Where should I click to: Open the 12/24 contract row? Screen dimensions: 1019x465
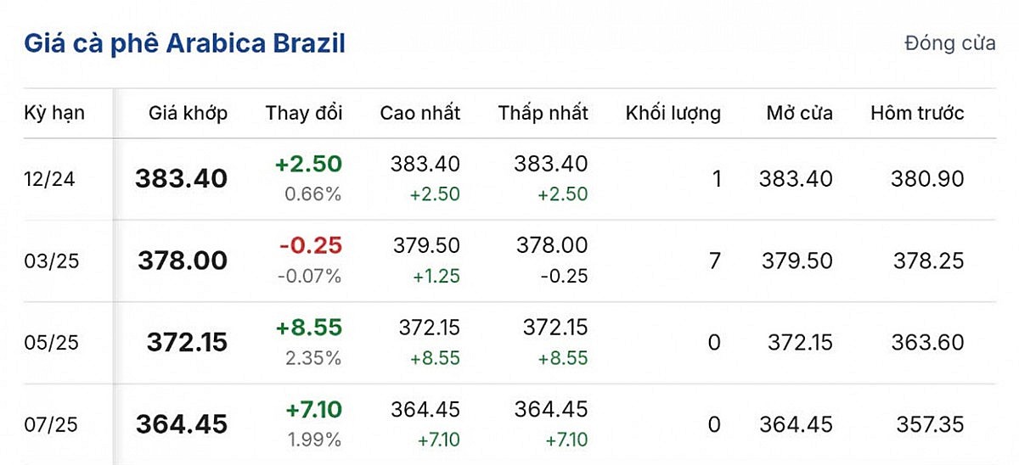click(52, 179)
